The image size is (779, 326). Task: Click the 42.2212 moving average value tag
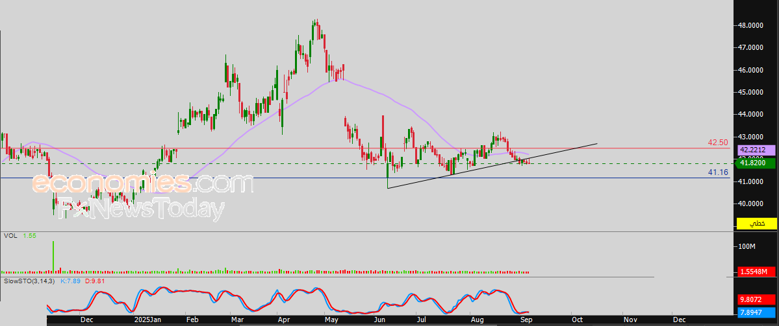[x=757, y=150]
